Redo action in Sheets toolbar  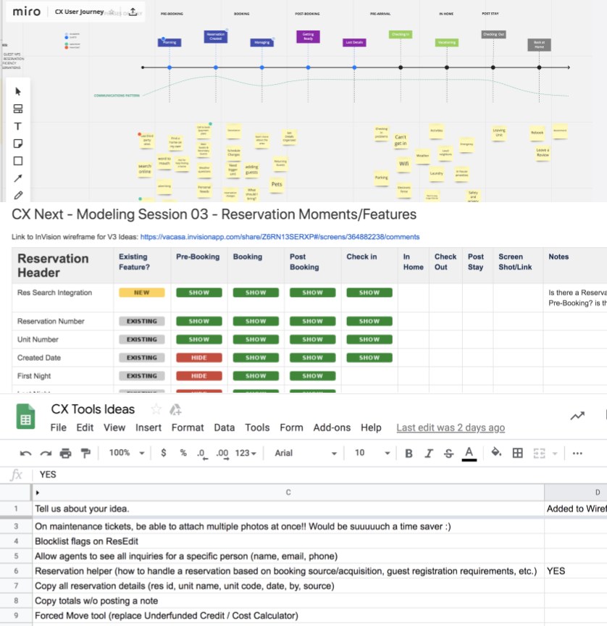click(46, 453)
